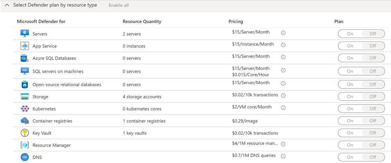The image size is (391, 163).
Task: Click the '1 container registries' quantity
Action: pyautogui.click(x=144, y=121)
